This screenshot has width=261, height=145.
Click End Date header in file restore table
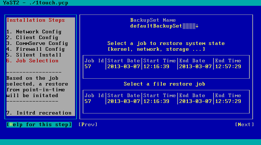tap(195, 95)
